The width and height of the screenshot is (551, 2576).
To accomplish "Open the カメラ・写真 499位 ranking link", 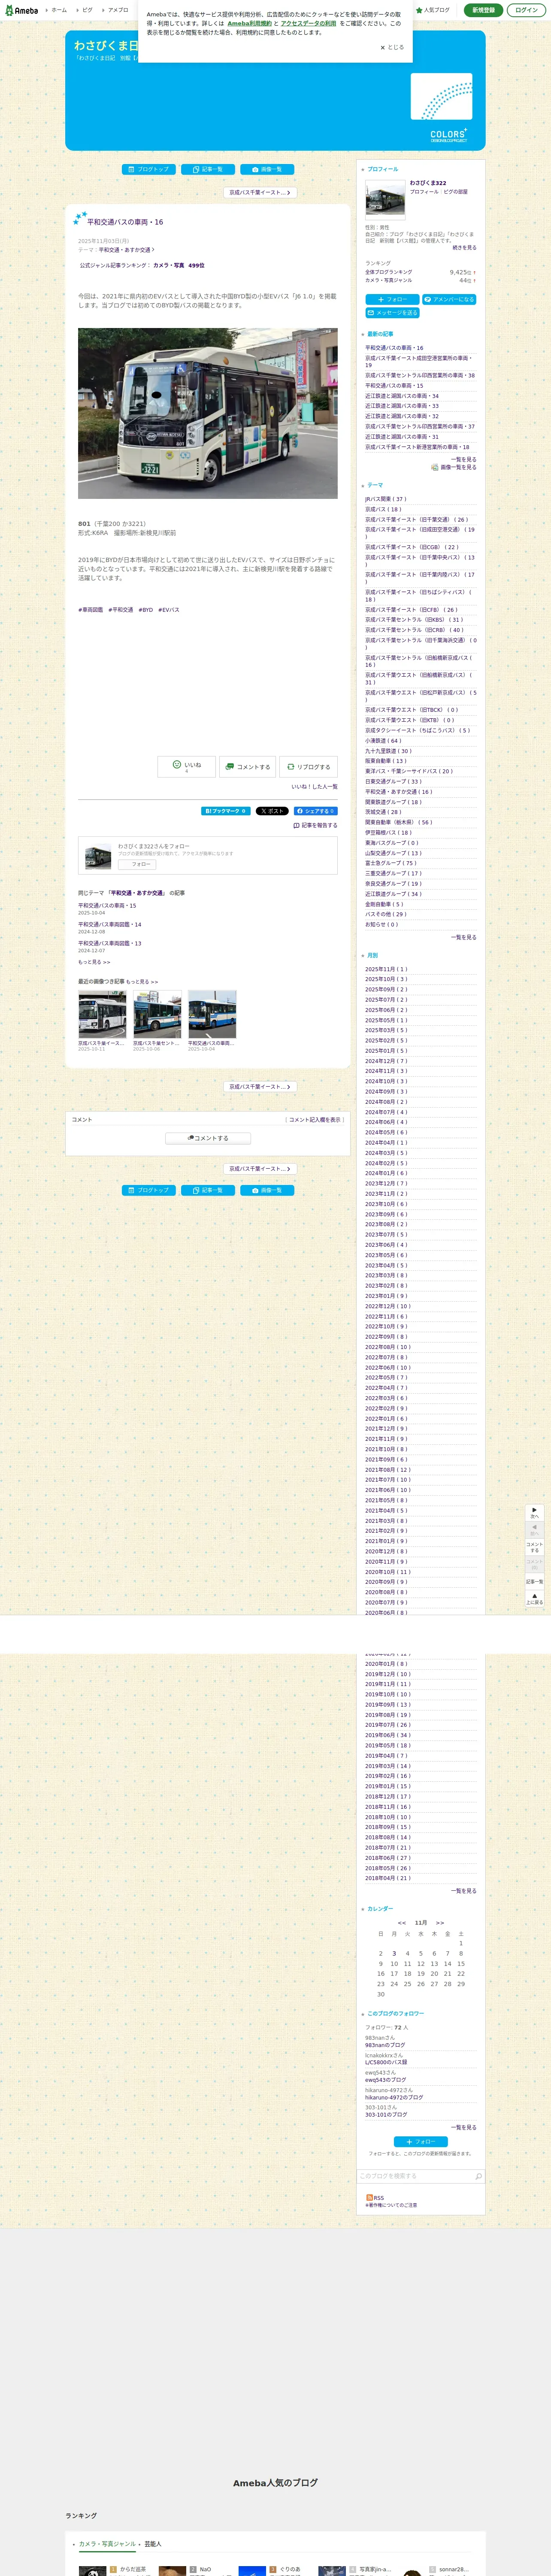I will (178, 266).
